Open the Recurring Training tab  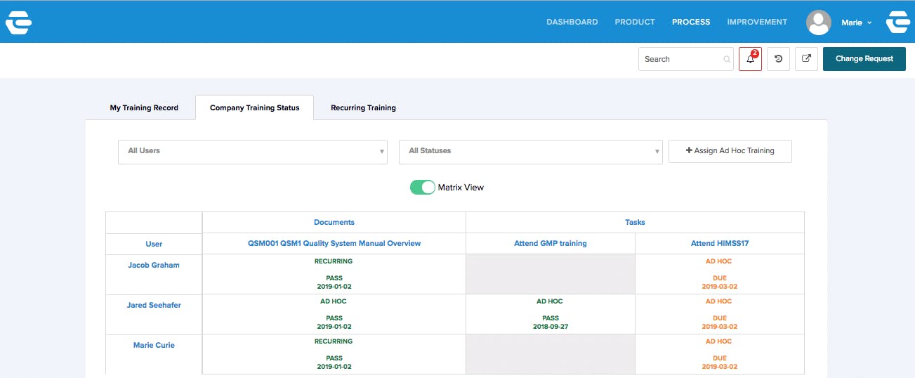tap(363, 108)
